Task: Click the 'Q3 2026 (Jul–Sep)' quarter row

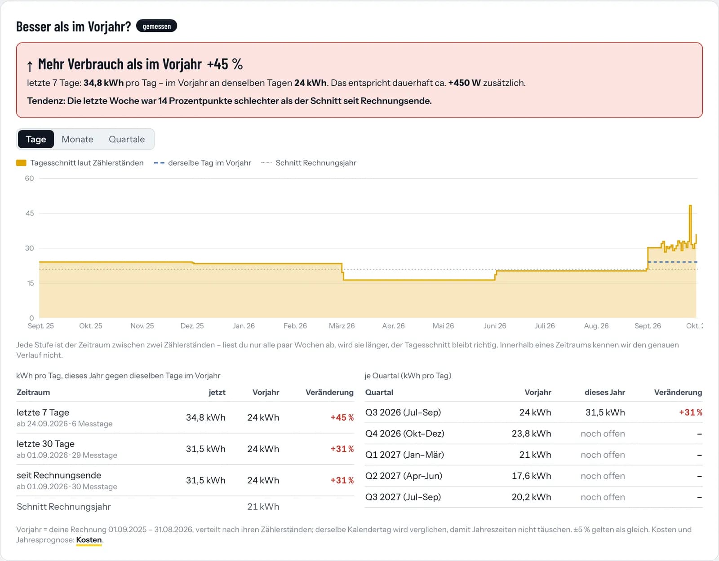Action: point(533,412)
